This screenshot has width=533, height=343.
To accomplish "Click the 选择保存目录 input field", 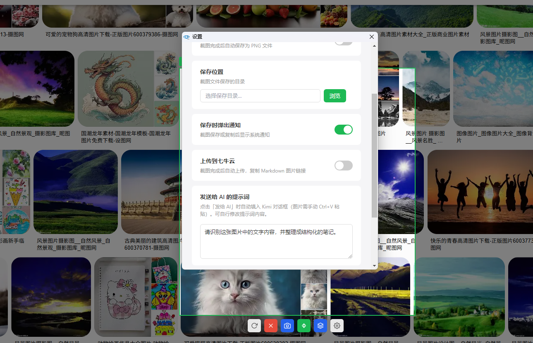I will point(260,96).
